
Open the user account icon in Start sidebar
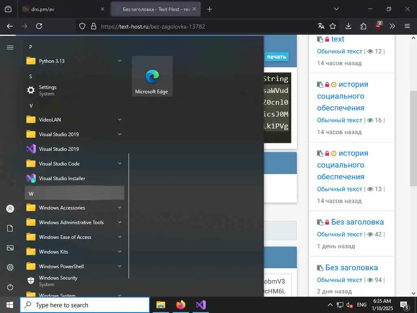click(x=10, y=209)
